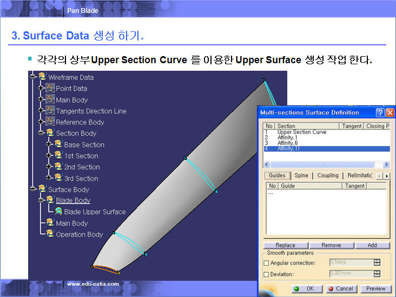This screenshot has height=297, width=396.
Task: Click the Base Section gear icon
Action: pyautogui.click(x=58, y=145)
